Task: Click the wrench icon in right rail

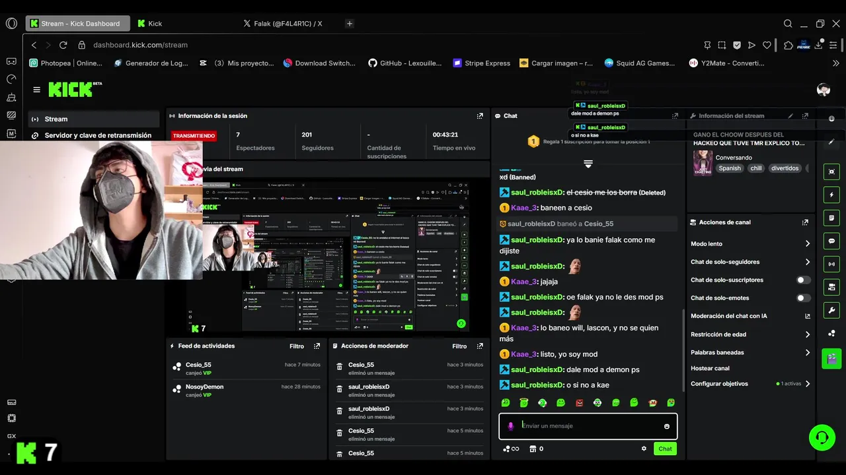Action: 831,310
